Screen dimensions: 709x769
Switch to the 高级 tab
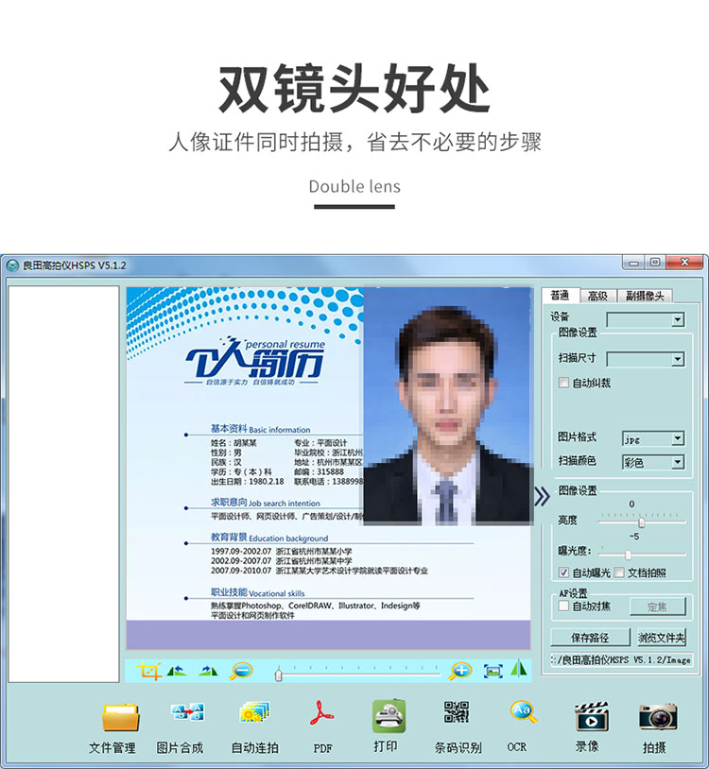click(597, 296)
